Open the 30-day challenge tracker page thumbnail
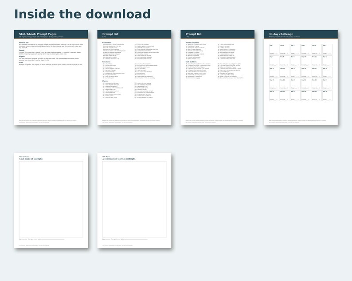 [x=301, y=77]
